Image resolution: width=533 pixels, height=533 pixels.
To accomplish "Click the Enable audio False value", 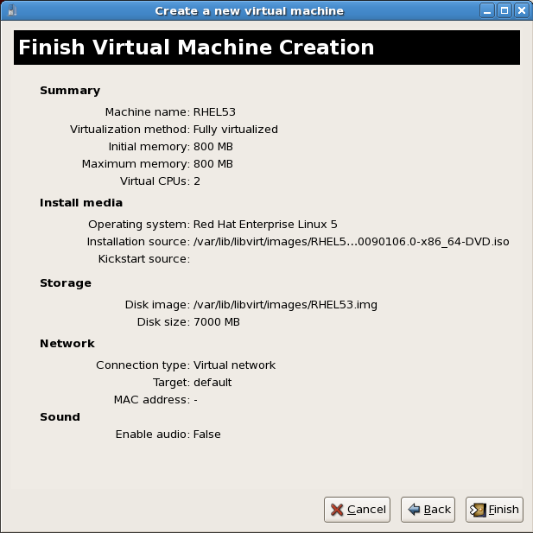I will pyautogui.click(x=206, y=435).
